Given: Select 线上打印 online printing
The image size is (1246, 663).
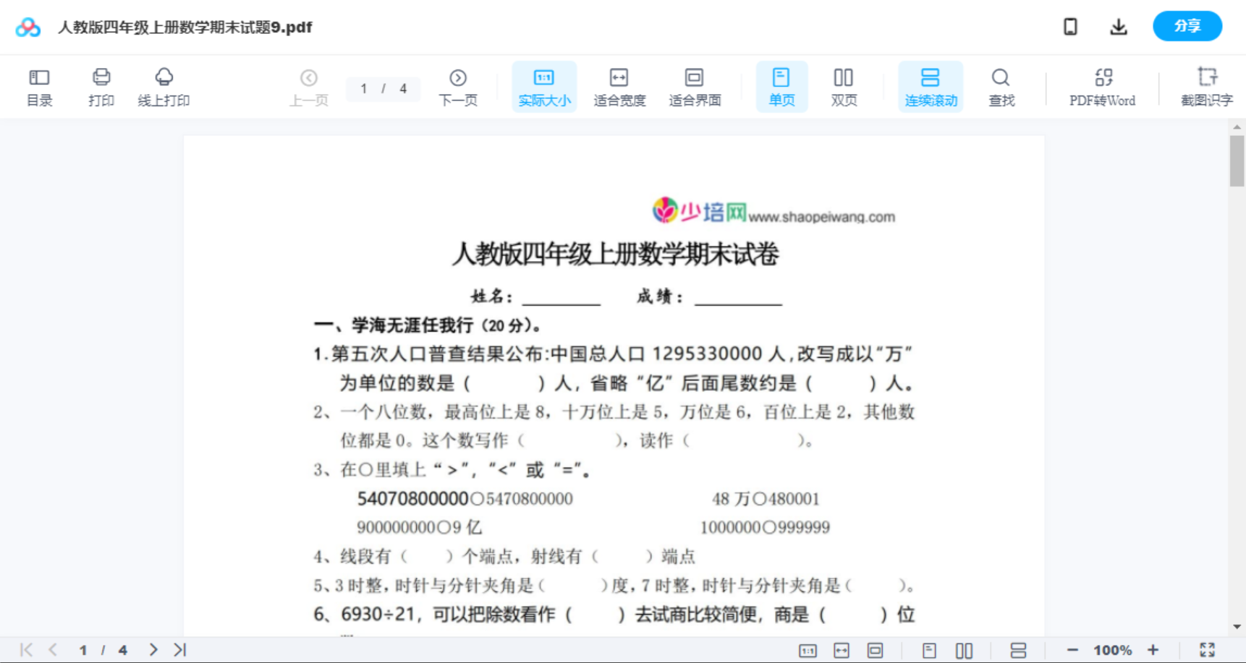Looking at the screenshot, I should point(164,86).
